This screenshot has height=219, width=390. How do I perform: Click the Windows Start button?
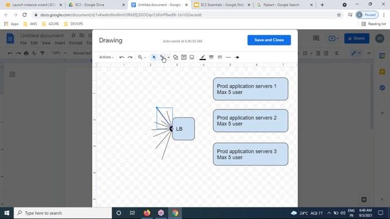tap(7, 213)
